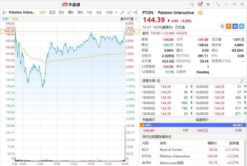Toggle the left sidebar panel
247x166 pixels.
[5, 12]
